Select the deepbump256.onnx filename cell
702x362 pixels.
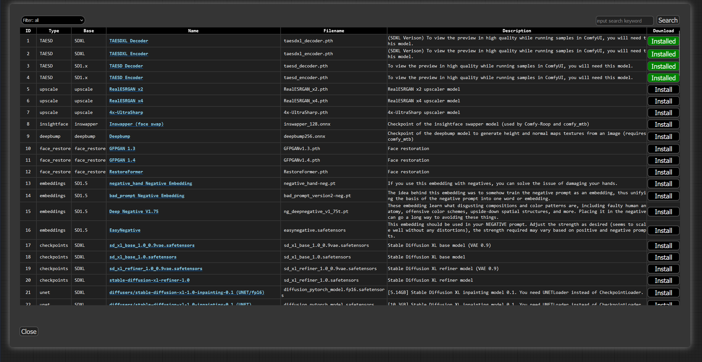334,136
